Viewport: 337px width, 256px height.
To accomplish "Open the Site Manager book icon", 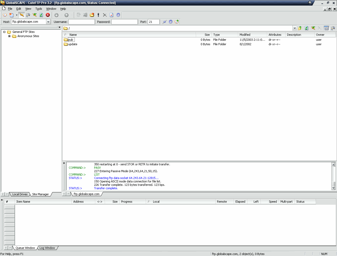I will (5, 15).
